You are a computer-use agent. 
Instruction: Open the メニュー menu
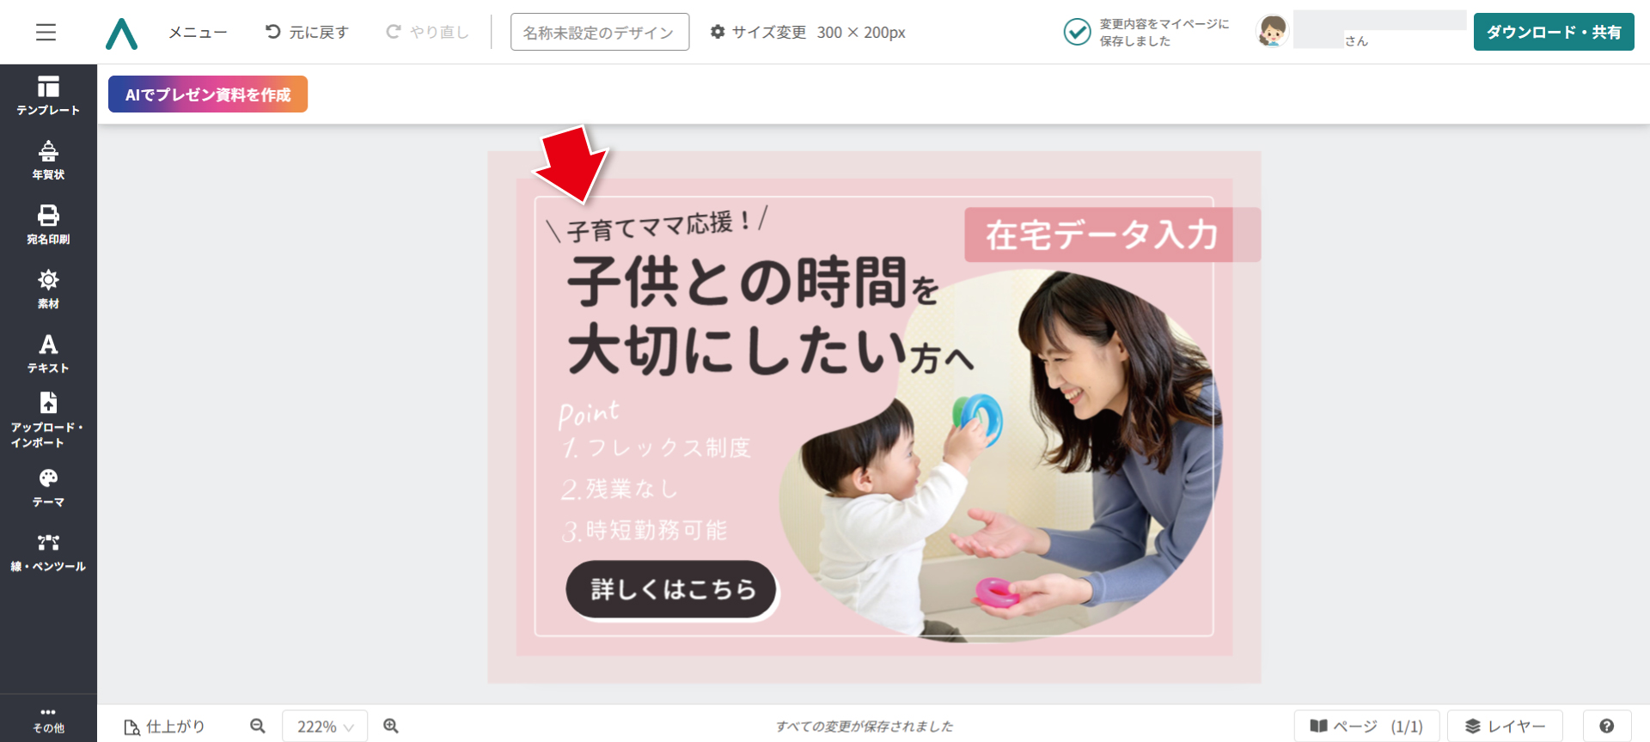[198, 33]
